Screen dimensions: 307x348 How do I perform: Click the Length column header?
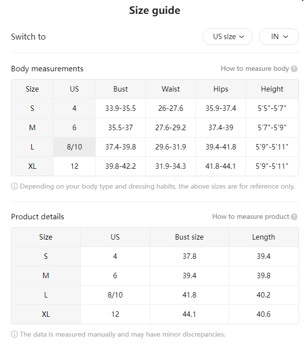[264, 237]
